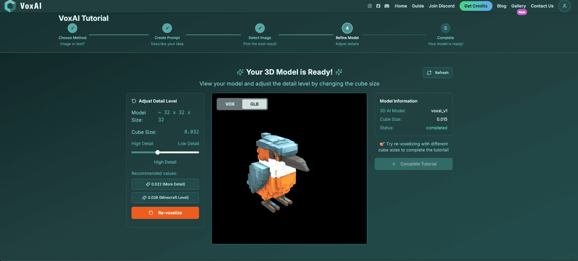
Task: Select 0.036 Minecraft Level recommended value
Action: (165, 198)
